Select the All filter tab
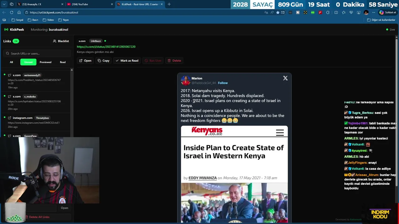399x224 pixels. pyautogui.click(x=11, y=62)
